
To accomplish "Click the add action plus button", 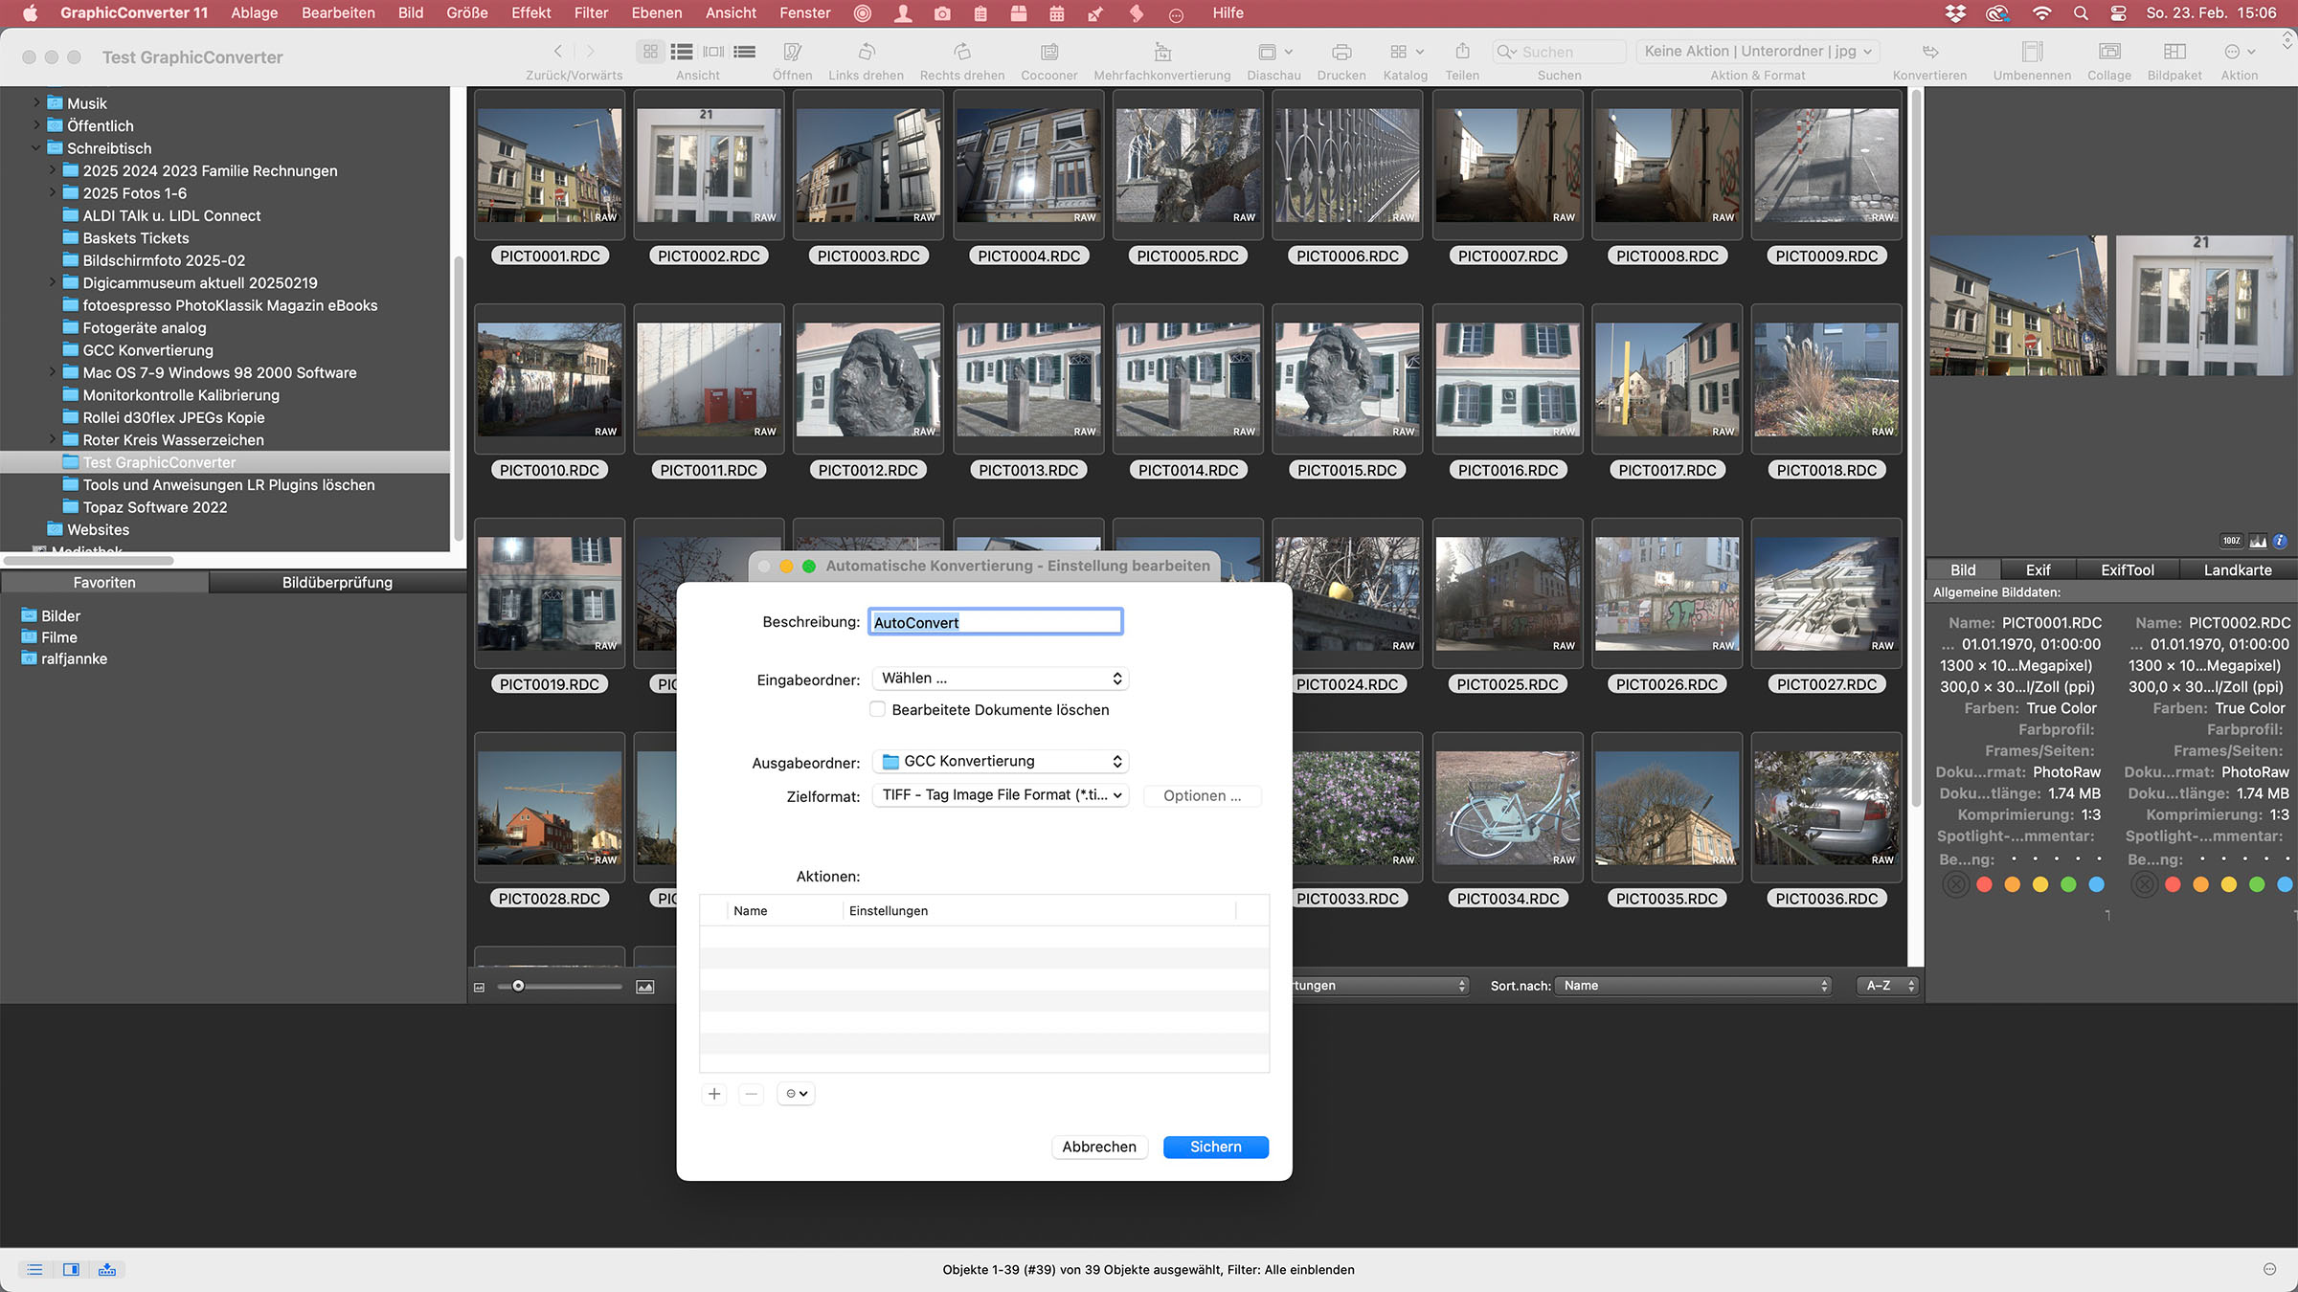I will tap(714, 1094).
